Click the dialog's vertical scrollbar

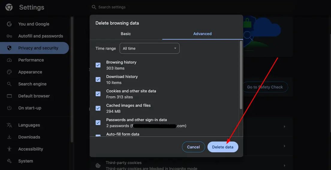point(241,75)
